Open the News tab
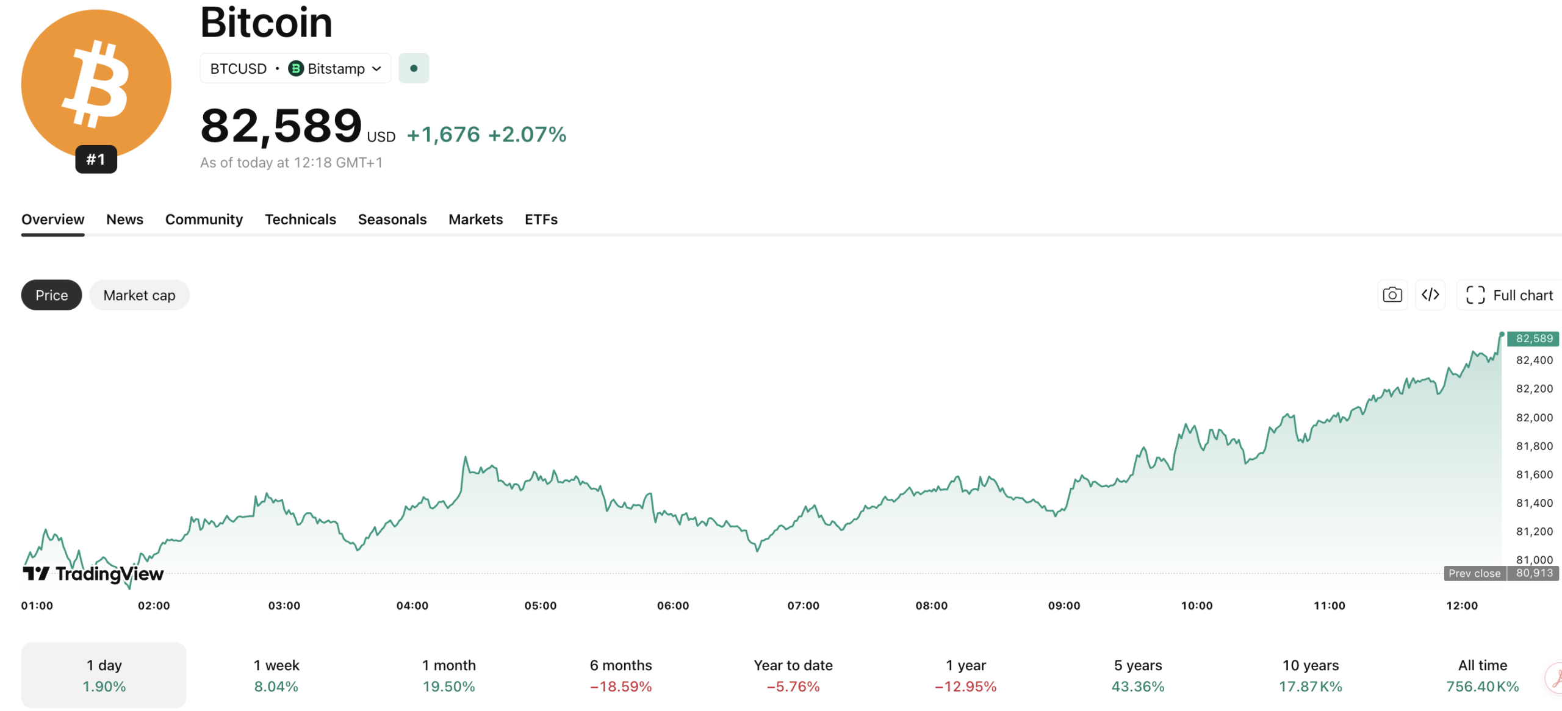 point(124,220)
